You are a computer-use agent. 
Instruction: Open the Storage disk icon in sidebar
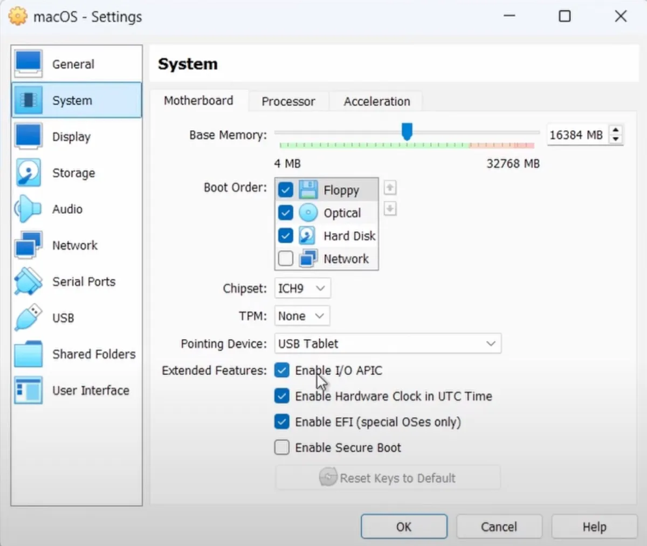click(29, 173)
